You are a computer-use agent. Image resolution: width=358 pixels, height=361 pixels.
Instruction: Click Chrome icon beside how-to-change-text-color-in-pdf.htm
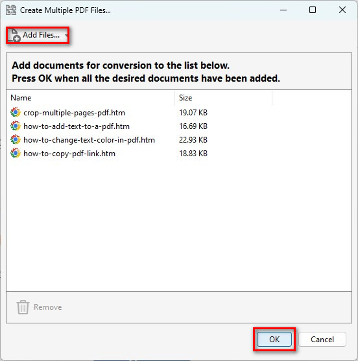tap(16, 140)
